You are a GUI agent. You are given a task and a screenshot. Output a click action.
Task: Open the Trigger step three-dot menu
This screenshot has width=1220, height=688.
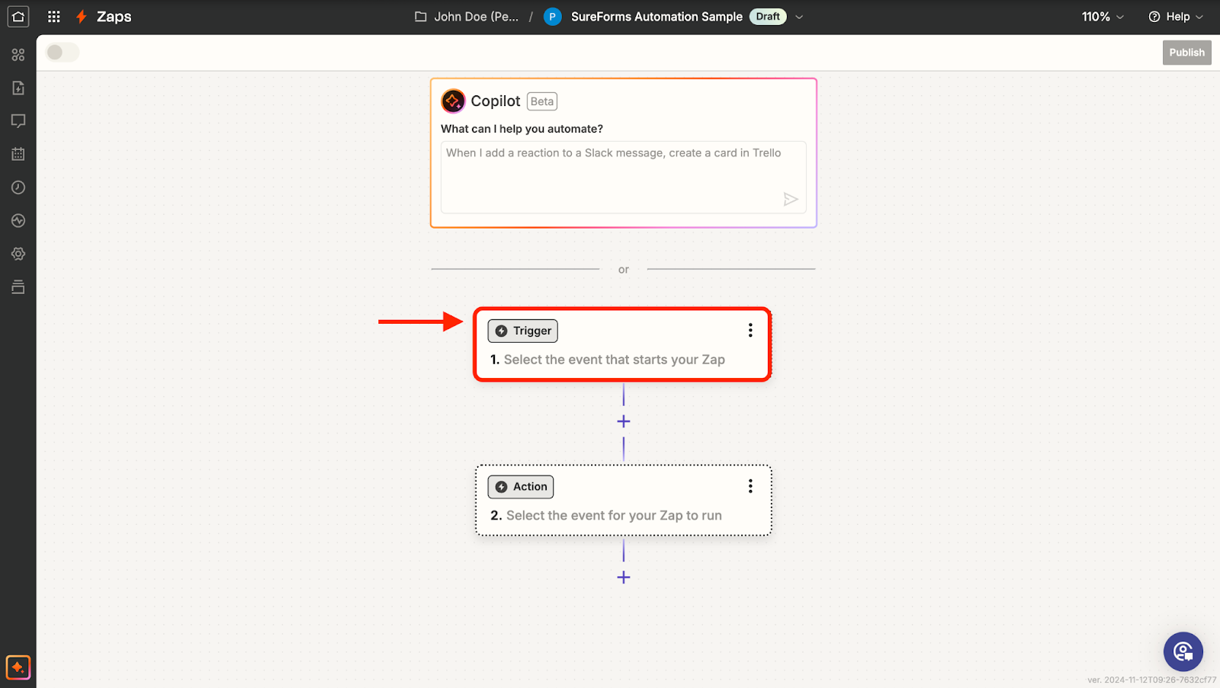pyautogui.click(x=750, y=330)
